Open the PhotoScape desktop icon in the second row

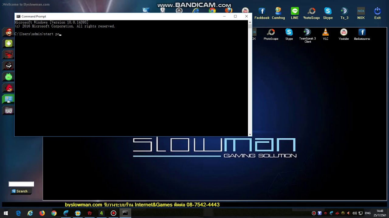coord(271,35)
